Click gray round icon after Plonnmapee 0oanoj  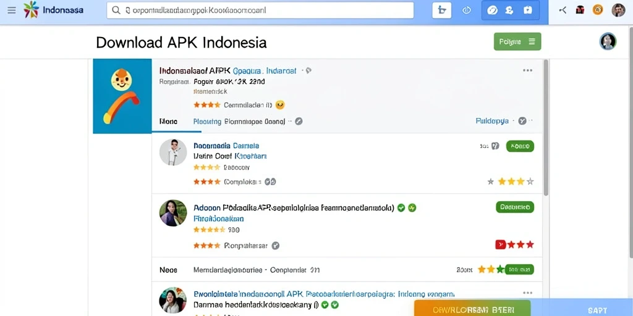click(x=299, y=121)
